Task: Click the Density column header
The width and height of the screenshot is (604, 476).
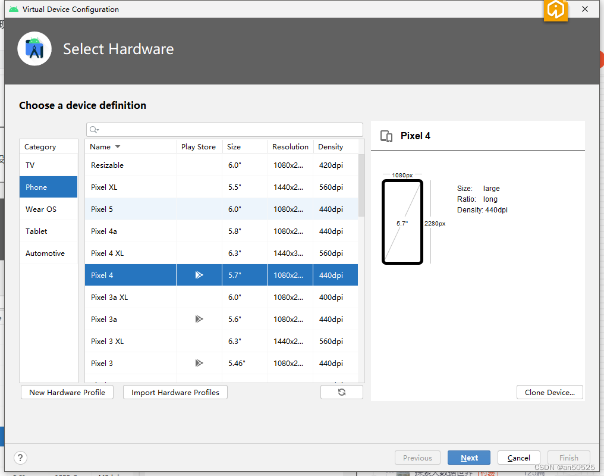Action: [331, 146]
